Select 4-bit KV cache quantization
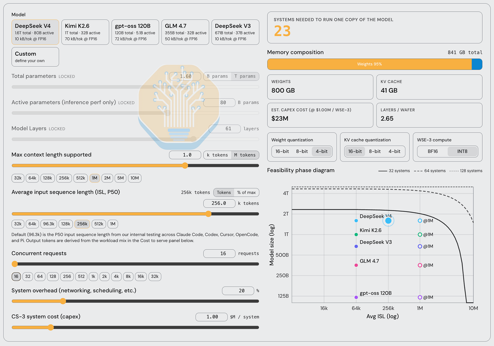494x346 pixels. pyautogui.click(x=395, y=151)
